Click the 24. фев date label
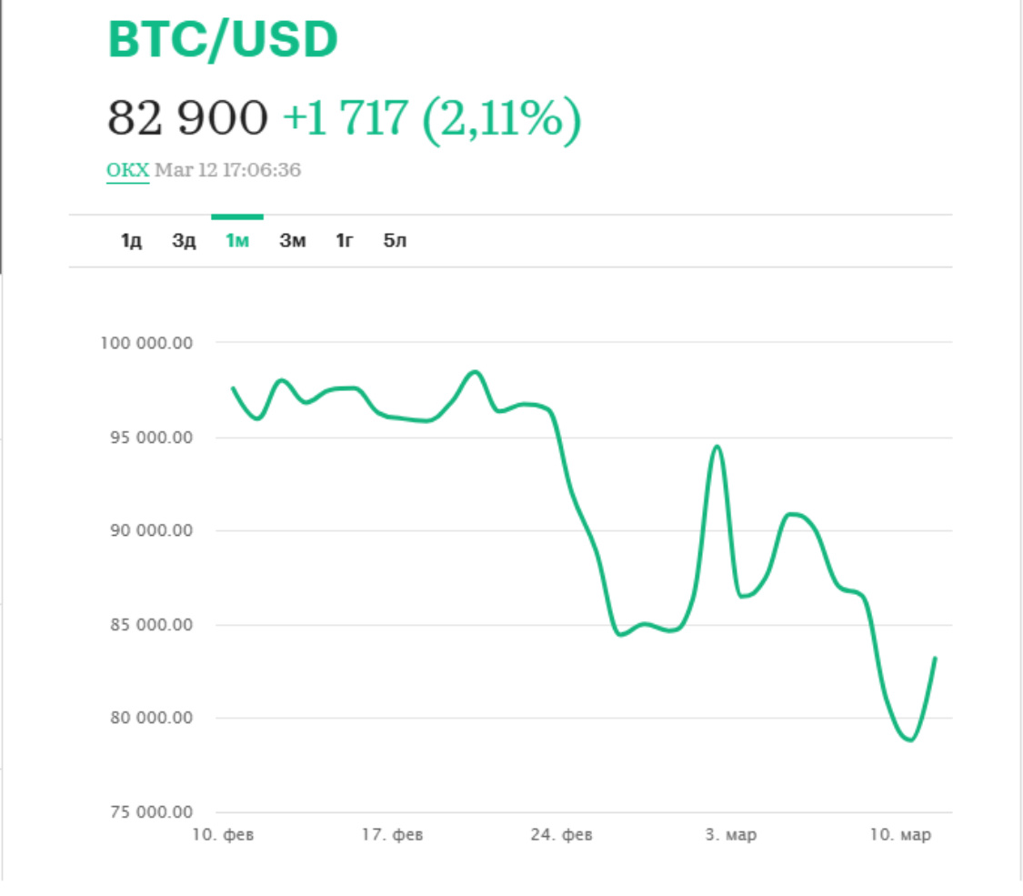Screen dimensions: 1023x896 561,835
